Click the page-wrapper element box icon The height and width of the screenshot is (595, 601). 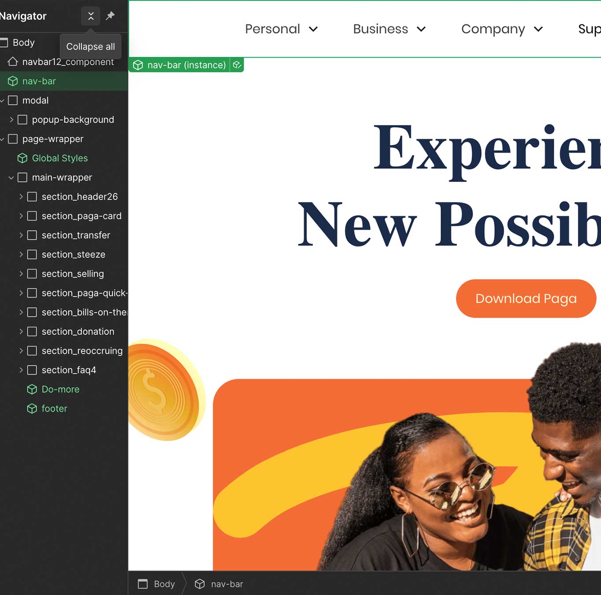point(13,139)
